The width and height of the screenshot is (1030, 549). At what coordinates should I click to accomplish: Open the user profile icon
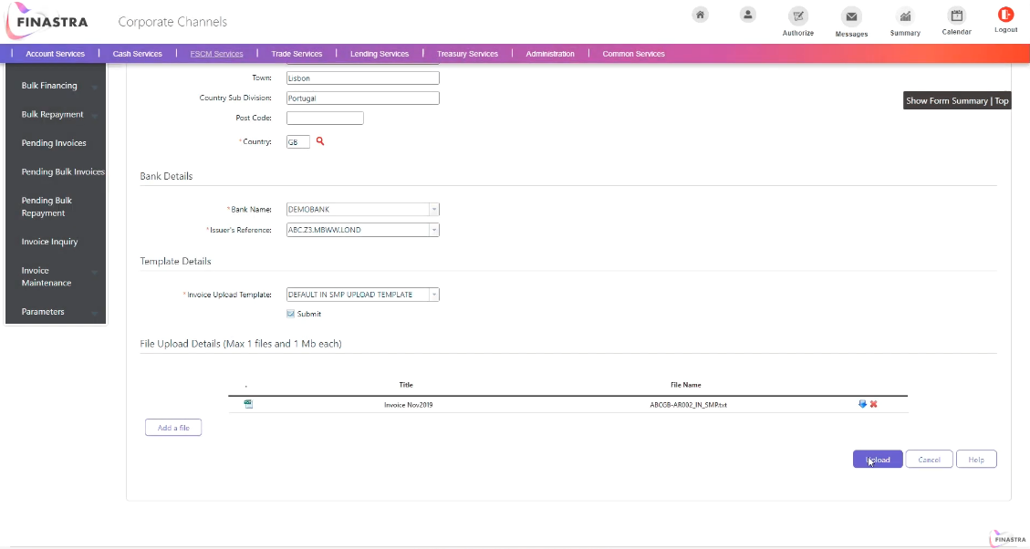coord(747,16)
